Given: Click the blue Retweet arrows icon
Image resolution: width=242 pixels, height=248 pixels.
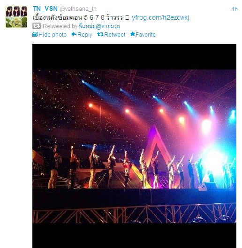Looking at the screenshot, I should (100, 34).
